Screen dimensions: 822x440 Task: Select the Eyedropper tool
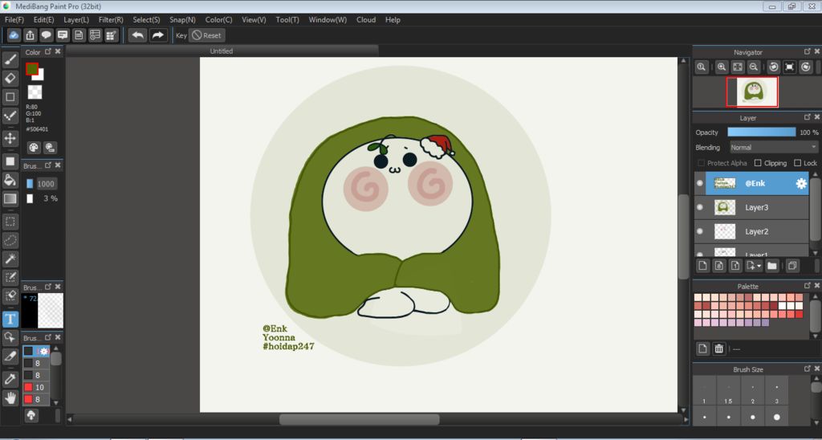pyautogui.click(x=10, y=379)
